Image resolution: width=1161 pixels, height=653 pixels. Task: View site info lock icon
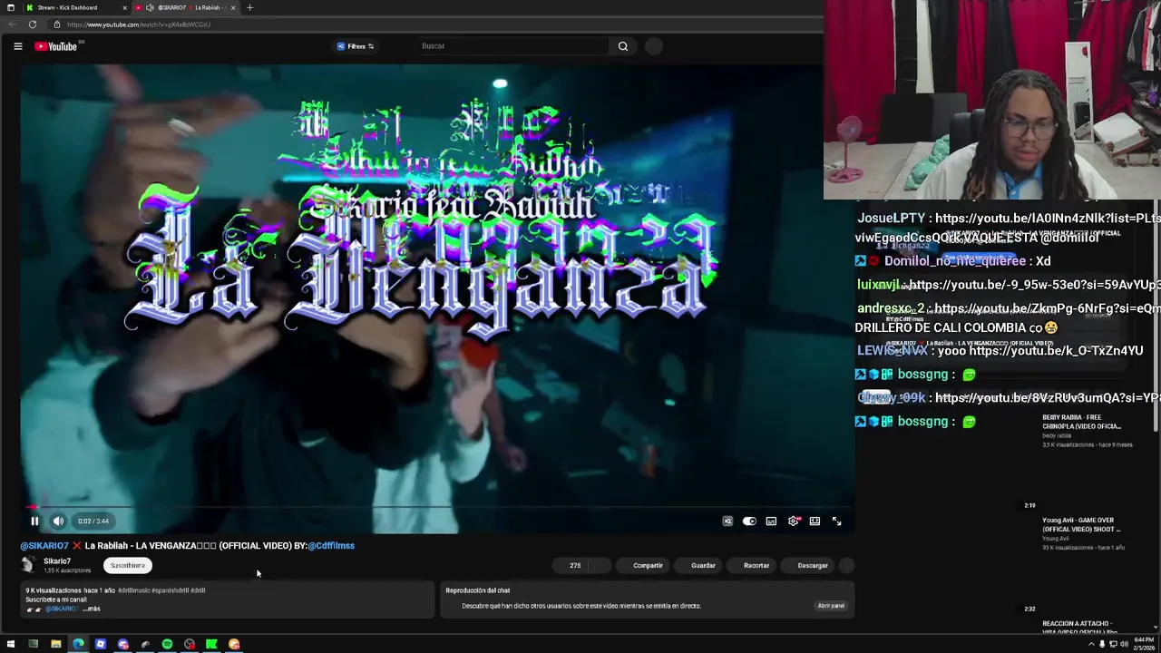57,24
